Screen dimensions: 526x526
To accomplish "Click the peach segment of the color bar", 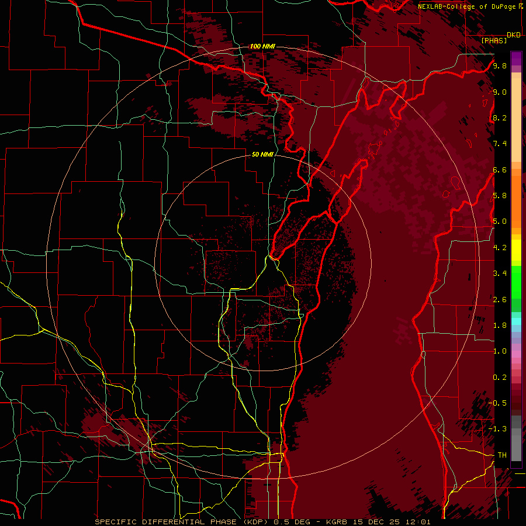I will pyautogui.click(x=516, y=120).
